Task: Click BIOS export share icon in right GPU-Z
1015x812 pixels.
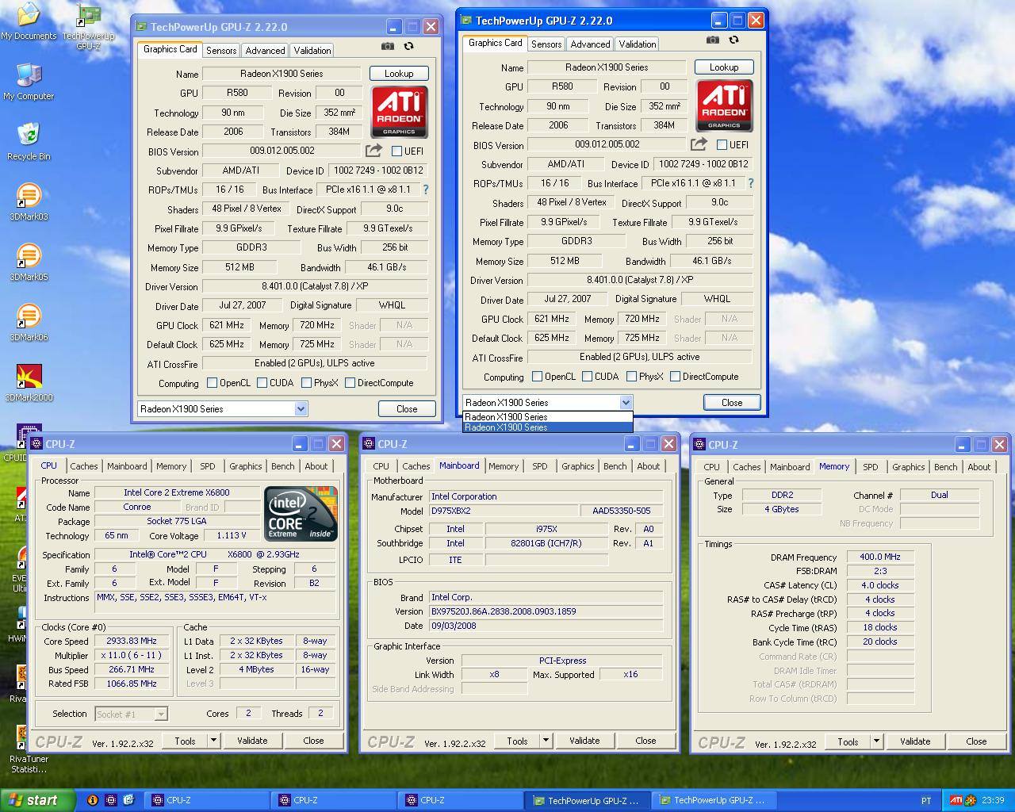Action: click(x=699, y=144)
